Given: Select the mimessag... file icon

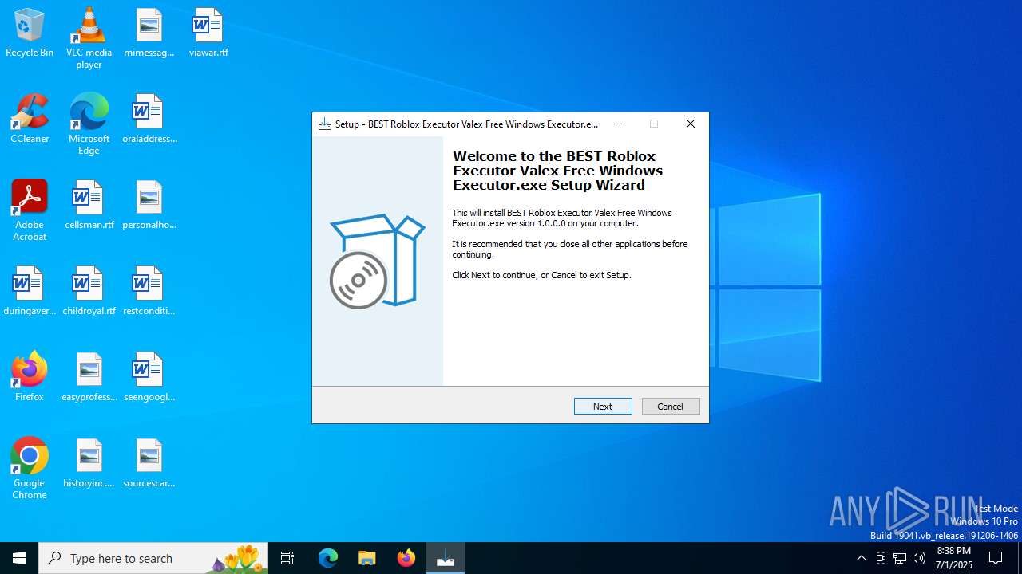Looking at the screenshot, I should 149,33.
